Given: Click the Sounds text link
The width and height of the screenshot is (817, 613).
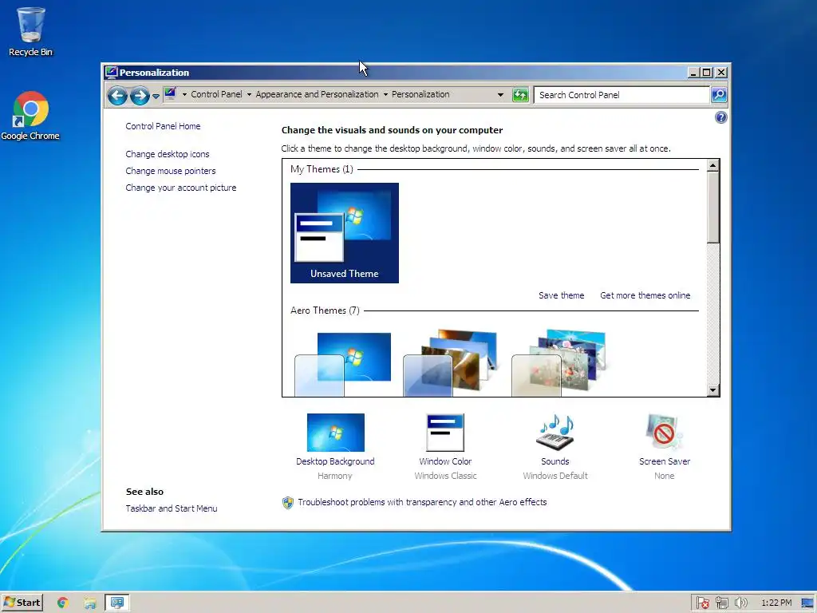Looking at the screenshot, I should point(555,461).
